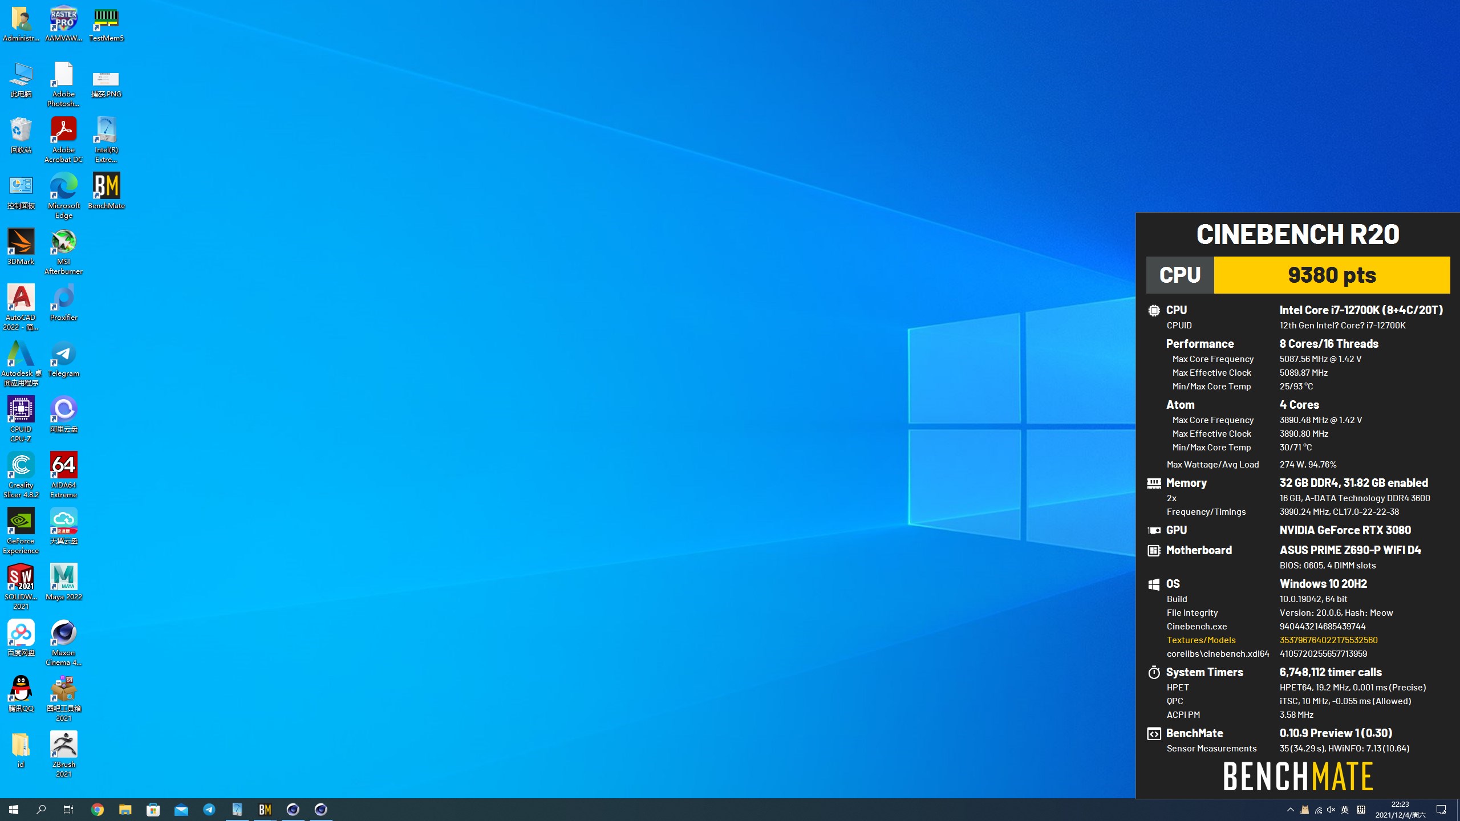Open Task View on taskbar

[x=68, y=810]
